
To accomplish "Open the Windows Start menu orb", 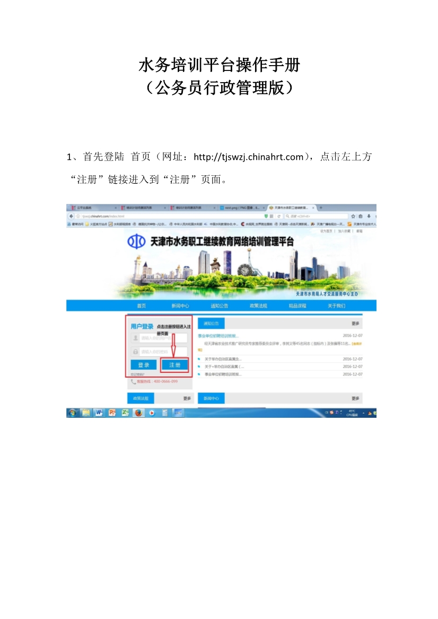I will pyautogui.click(x=72, y=412).
